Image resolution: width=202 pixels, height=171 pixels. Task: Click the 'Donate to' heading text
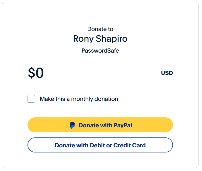click(x=100, y=29)
